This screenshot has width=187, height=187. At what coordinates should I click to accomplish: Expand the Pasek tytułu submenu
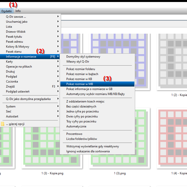click(x=30, y=37)
